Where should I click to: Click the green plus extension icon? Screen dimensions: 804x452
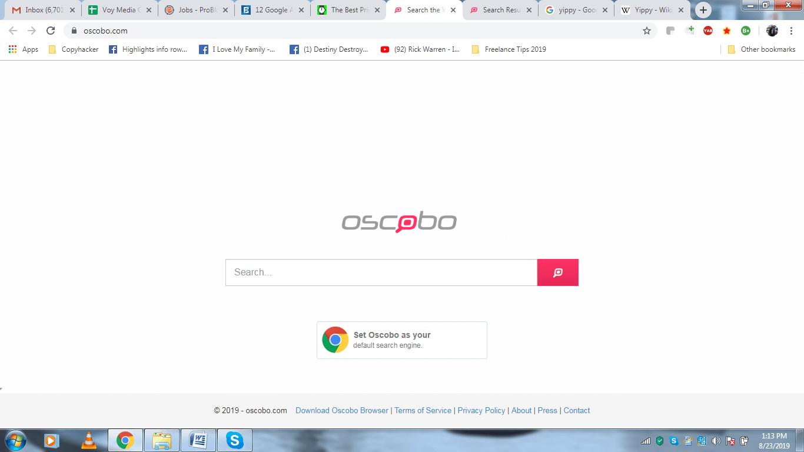pos(689,31)
